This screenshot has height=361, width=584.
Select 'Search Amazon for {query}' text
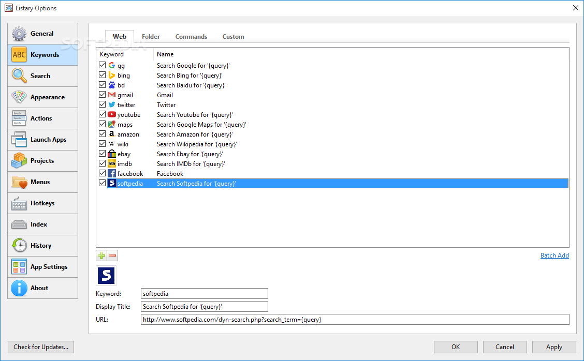tap(195, 134)
